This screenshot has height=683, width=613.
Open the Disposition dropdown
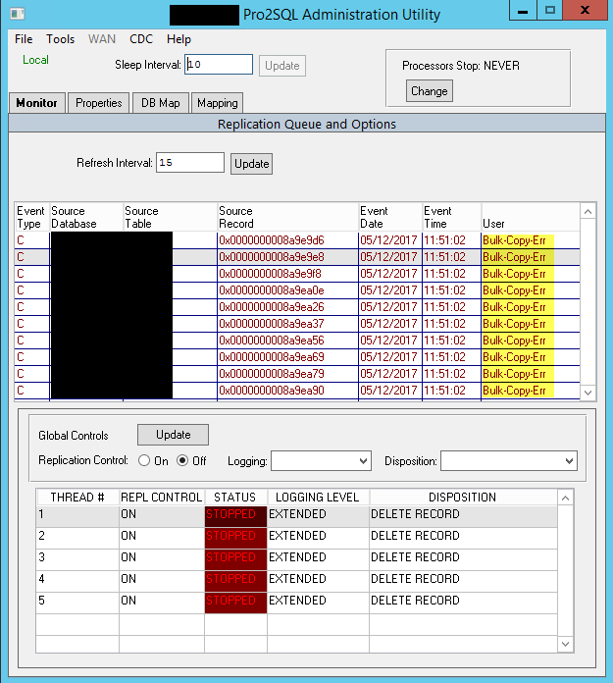pyautogui.click(x=509, y=461)
